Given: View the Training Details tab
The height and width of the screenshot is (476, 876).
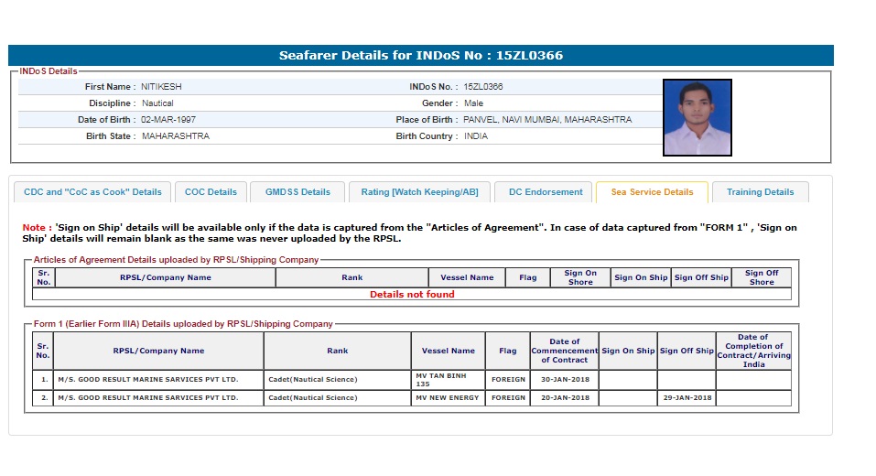Looking at the screenshot, I should [760, 192].
